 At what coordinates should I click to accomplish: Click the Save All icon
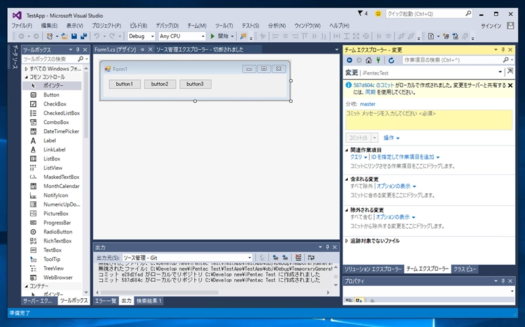(84, 36)
